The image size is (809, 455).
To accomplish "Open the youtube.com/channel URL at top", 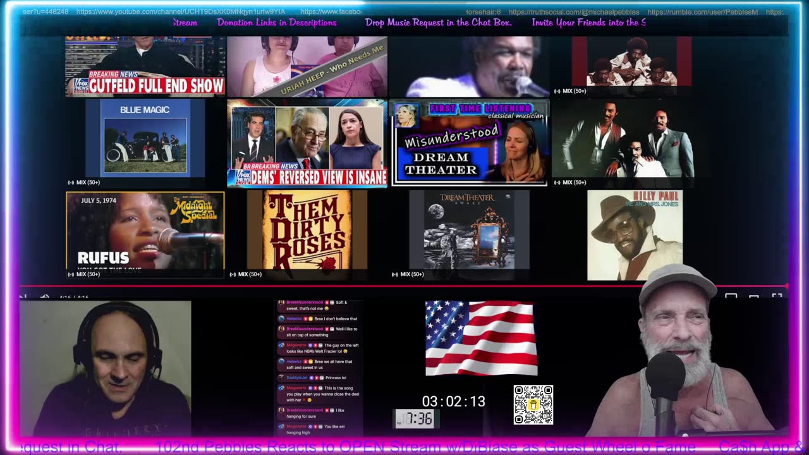I will (181, 12).
